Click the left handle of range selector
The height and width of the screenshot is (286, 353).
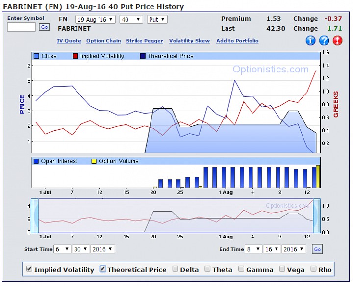[35, 215]
